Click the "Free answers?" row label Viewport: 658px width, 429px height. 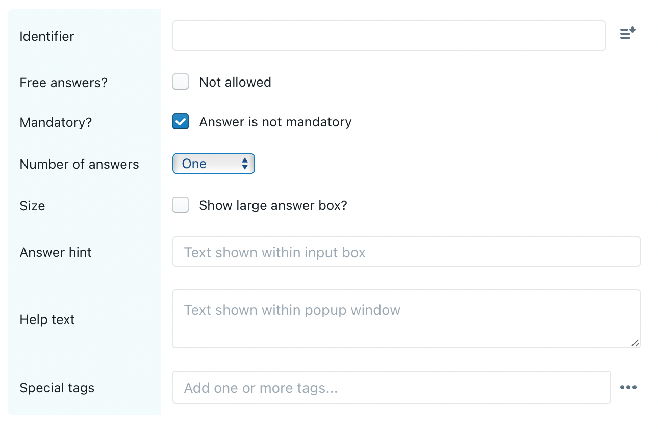[63, 83]
